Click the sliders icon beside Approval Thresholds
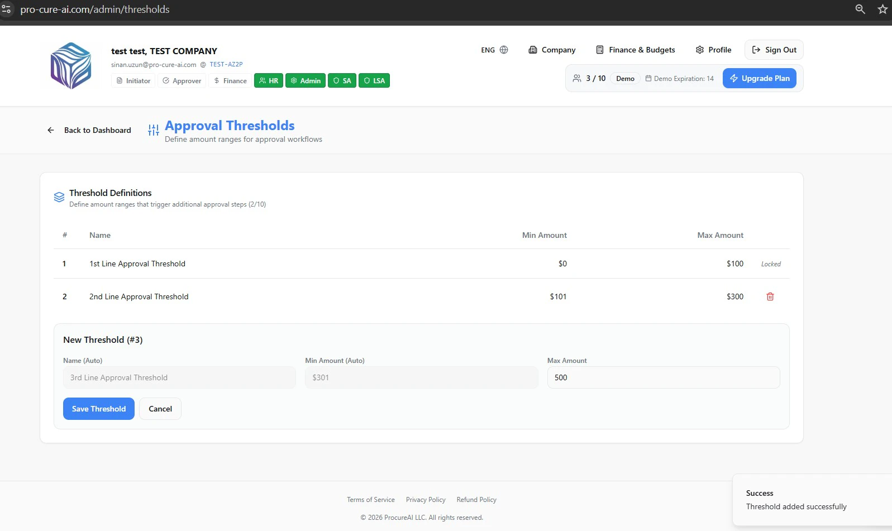The image size is (892, 531). coord(154,130)
